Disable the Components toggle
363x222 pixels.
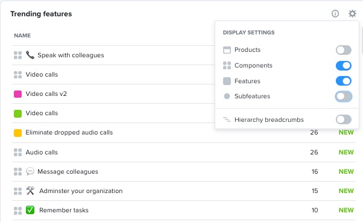(344, 66)
